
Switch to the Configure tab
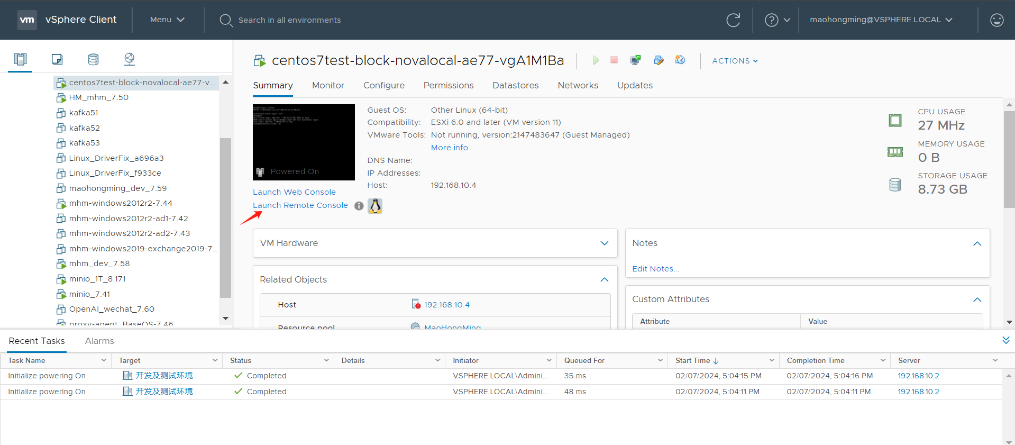click(x=384, y=85)
